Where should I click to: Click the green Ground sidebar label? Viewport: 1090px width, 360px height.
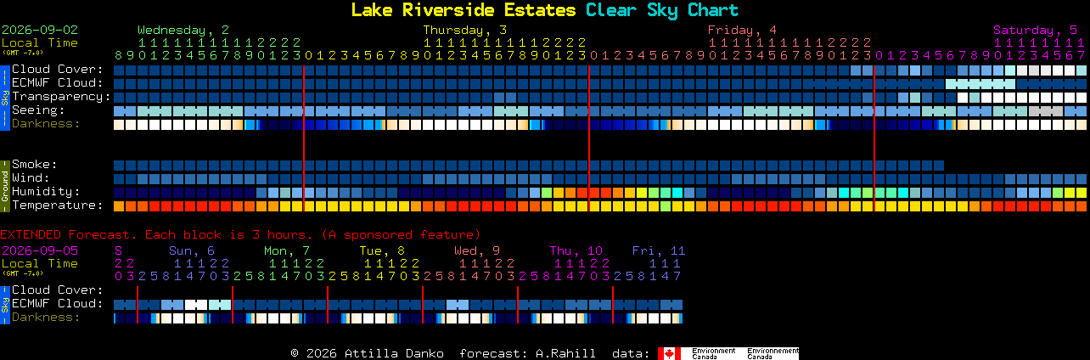click(x=4, y=184)
